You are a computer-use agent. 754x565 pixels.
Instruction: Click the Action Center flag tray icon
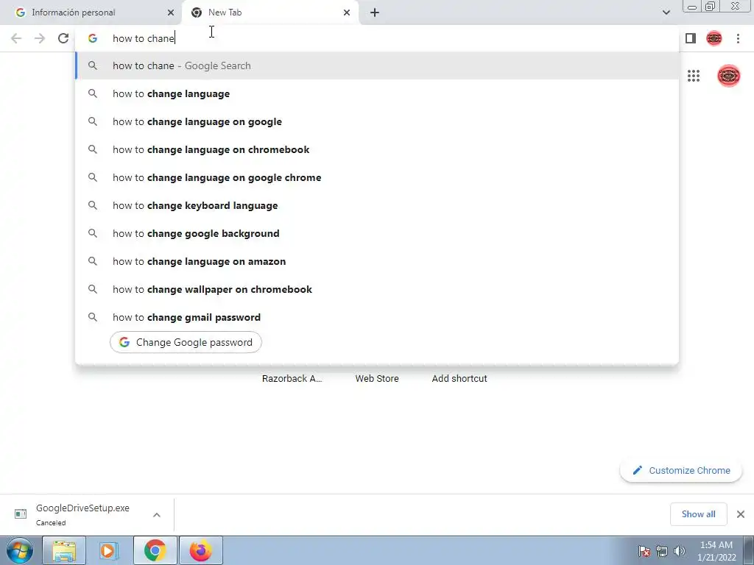point(644,551)
